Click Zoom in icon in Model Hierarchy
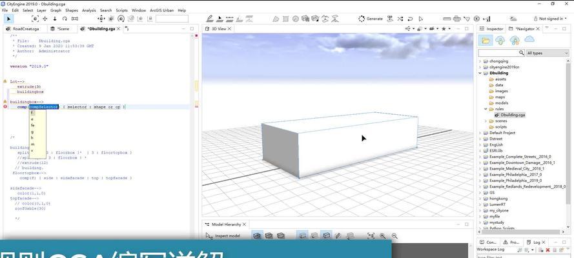This screenshot has height=258, width=574. point(382,235)
